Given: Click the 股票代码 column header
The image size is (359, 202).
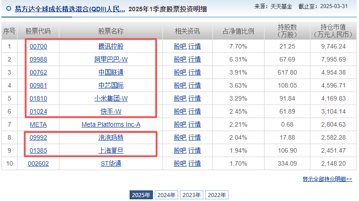Looking at the screenshot, I should pos(38,31).
